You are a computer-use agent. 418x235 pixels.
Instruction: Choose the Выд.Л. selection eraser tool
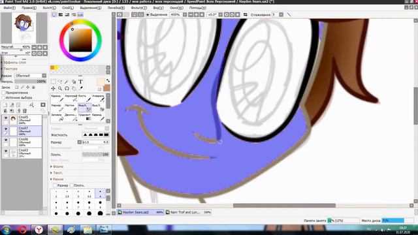pos(99,108)
